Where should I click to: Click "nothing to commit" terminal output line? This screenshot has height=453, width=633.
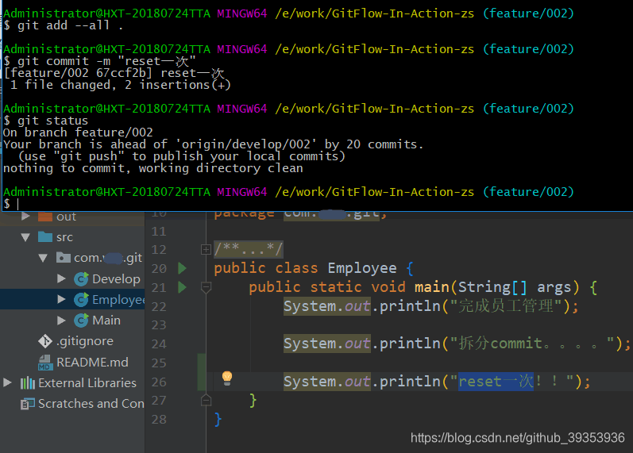click(x=153, y=168)
